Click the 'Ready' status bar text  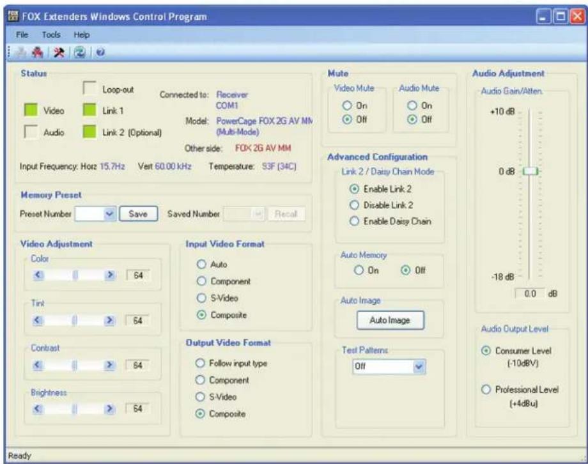(x=20, y=456)
